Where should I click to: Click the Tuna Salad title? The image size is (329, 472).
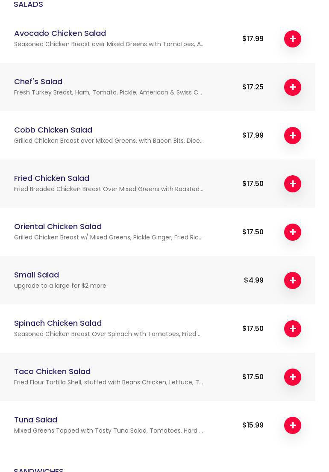point(35,420)
